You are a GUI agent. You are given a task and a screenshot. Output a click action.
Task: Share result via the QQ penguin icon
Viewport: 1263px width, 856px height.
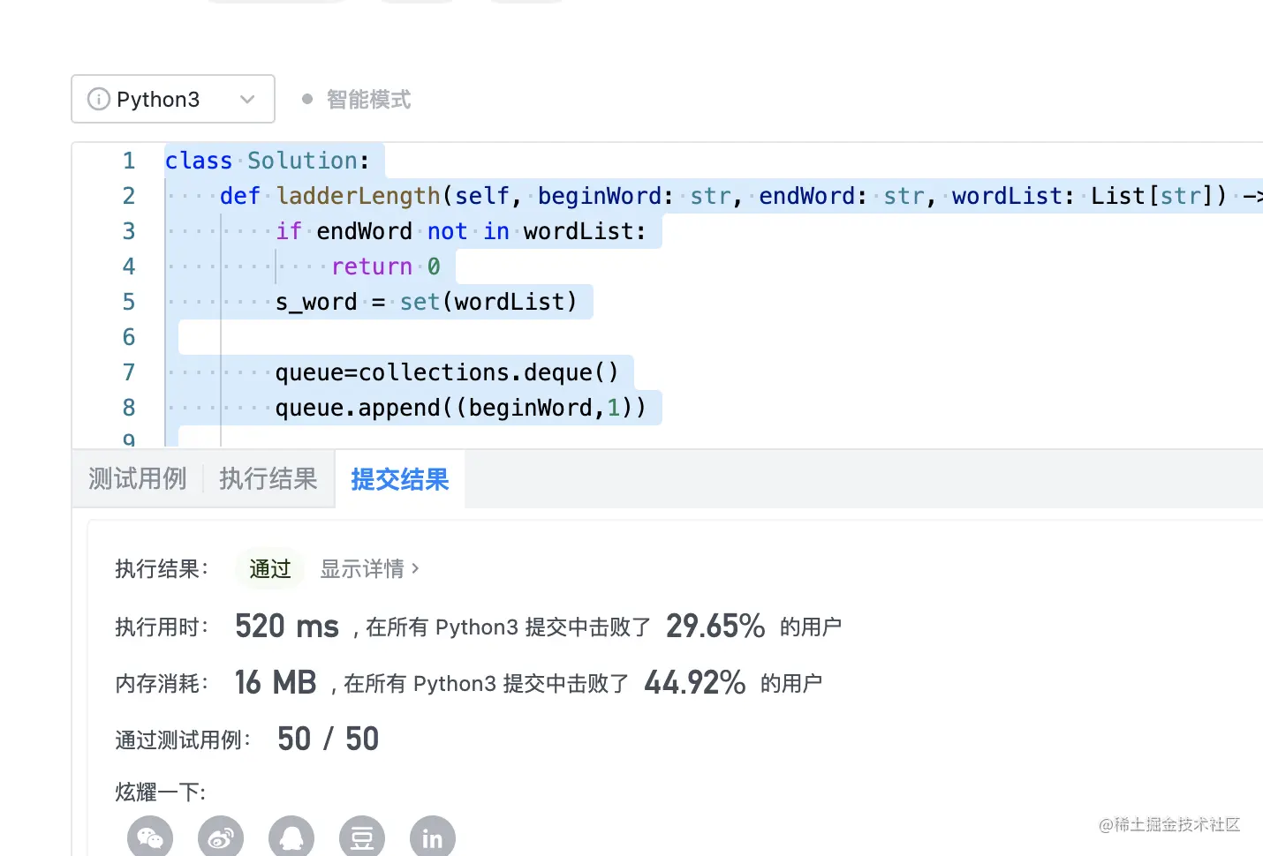tap(291, 837)
